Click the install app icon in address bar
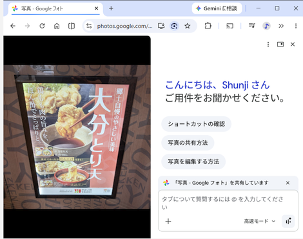The height and width of the screenshot is (239, 303). (161, 26)
